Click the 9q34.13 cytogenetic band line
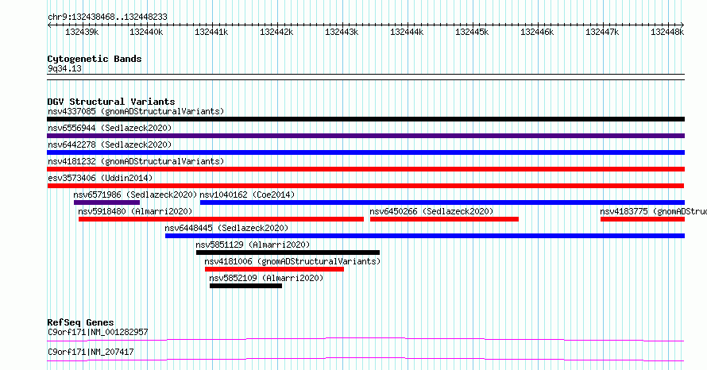Image resolution: width=707 pixels, height=370 pixels. [x=365, y=77]
